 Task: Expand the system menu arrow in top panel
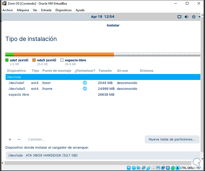point(199,17)
